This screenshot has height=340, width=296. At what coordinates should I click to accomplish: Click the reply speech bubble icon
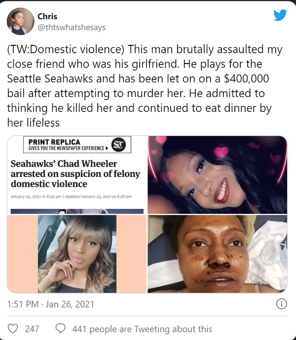[60, 328]
